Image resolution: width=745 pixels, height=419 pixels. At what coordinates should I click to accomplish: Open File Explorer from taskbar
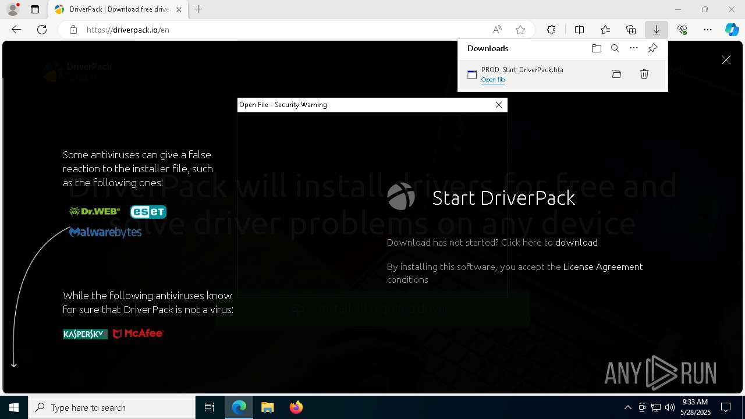tap(267, 407)
